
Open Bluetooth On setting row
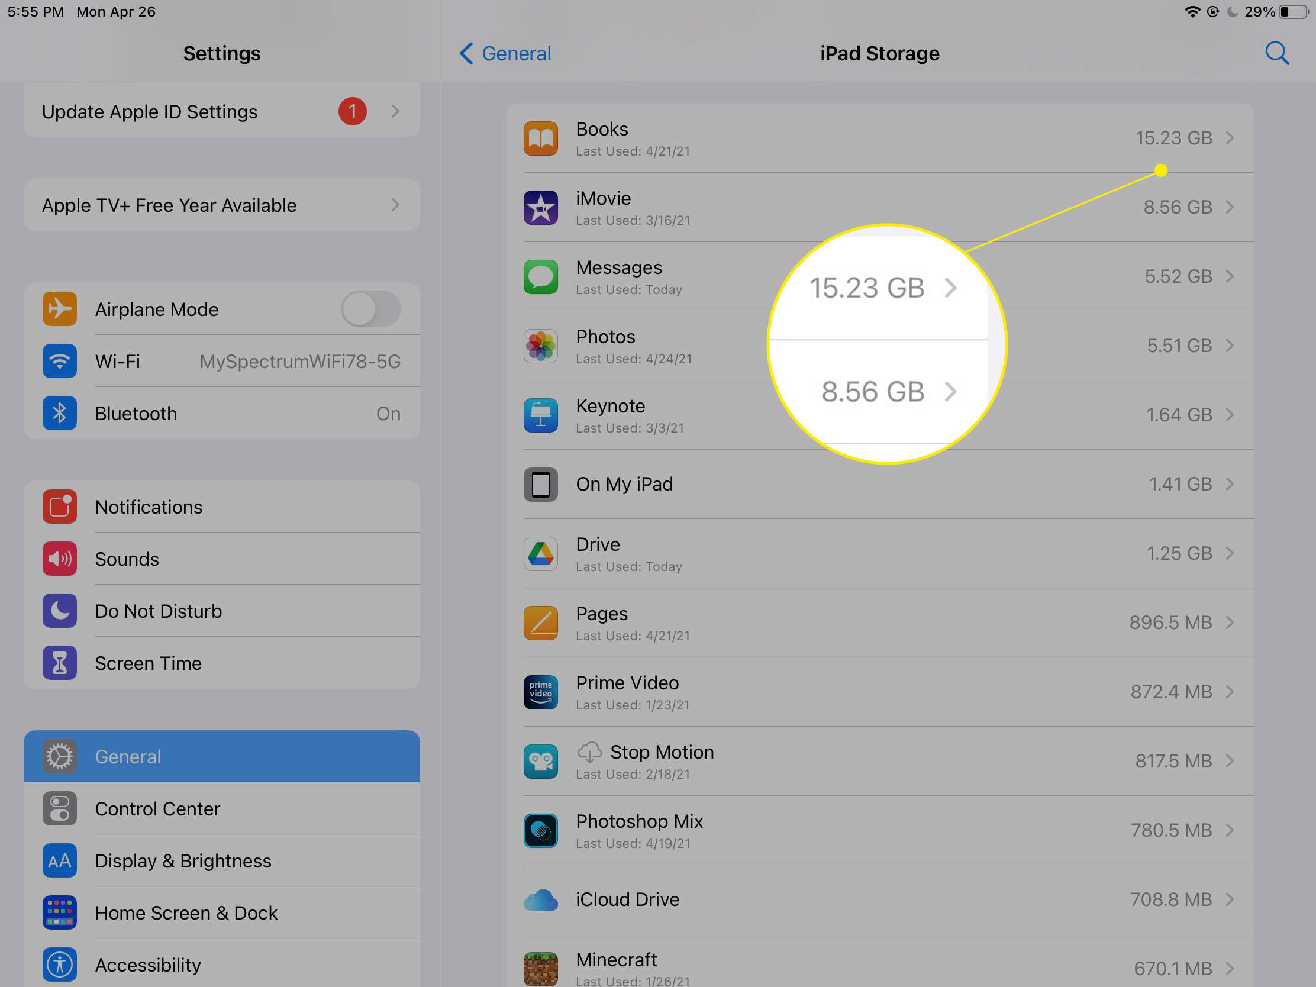tap(222, 413)
